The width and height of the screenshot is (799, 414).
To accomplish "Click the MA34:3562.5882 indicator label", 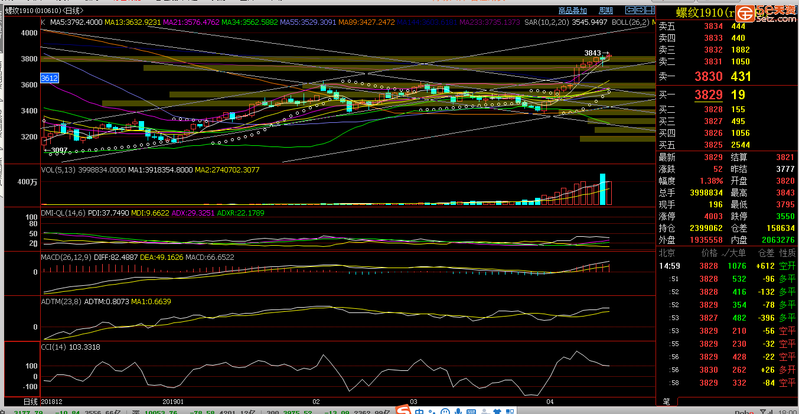I will coord(249,22).
